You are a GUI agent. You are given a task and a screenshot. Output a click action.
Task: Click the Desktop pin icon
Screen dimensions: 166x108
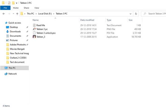[x=27, y=27]
